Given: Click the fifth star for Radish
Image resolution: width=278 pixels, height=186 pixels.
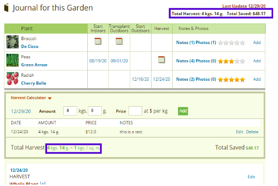Looking at the screenshot, I should 242,80.
